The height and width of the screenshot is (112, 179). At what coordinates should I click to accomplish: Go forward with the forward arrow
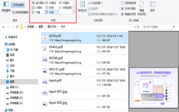pos(9,27)
